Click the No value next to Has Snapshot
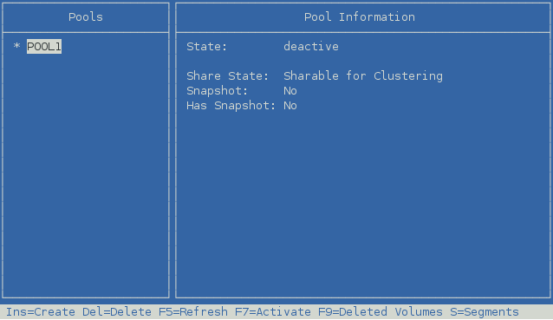Viewport: 553px width, 320px height. click(290, 106)
